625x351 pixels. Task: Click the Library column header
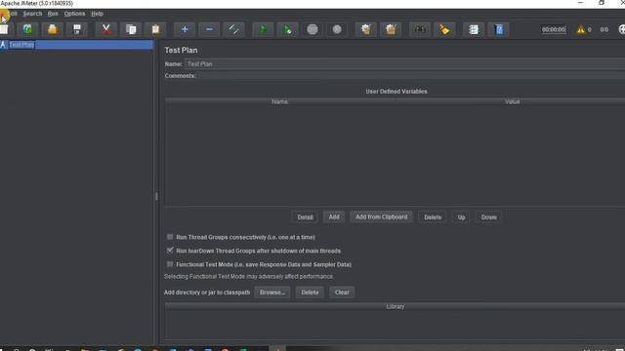tap(395, 306)
